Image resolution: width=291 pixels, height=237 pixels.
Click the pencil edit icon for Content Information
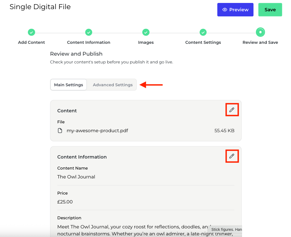point(232,156)
